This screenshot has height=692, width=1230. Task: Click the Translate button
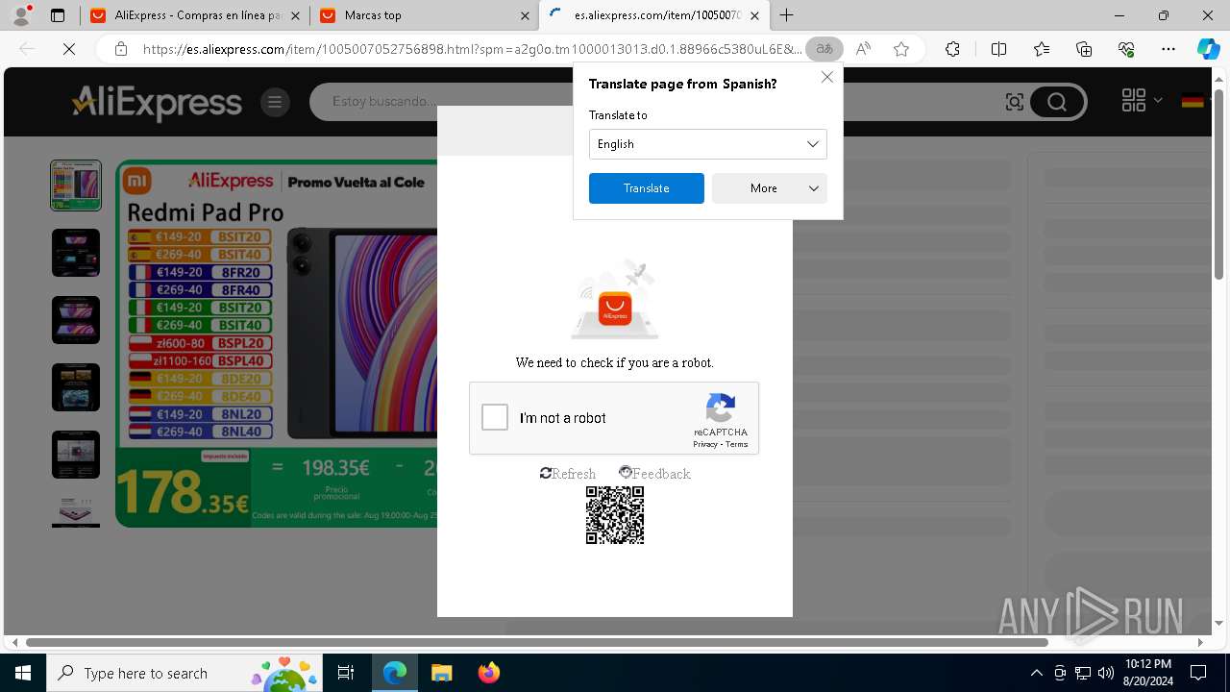[x=646, y=188]
